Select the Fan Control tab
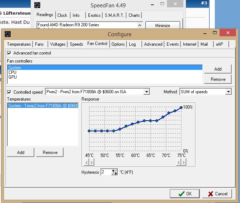 [x=97, y=44]
